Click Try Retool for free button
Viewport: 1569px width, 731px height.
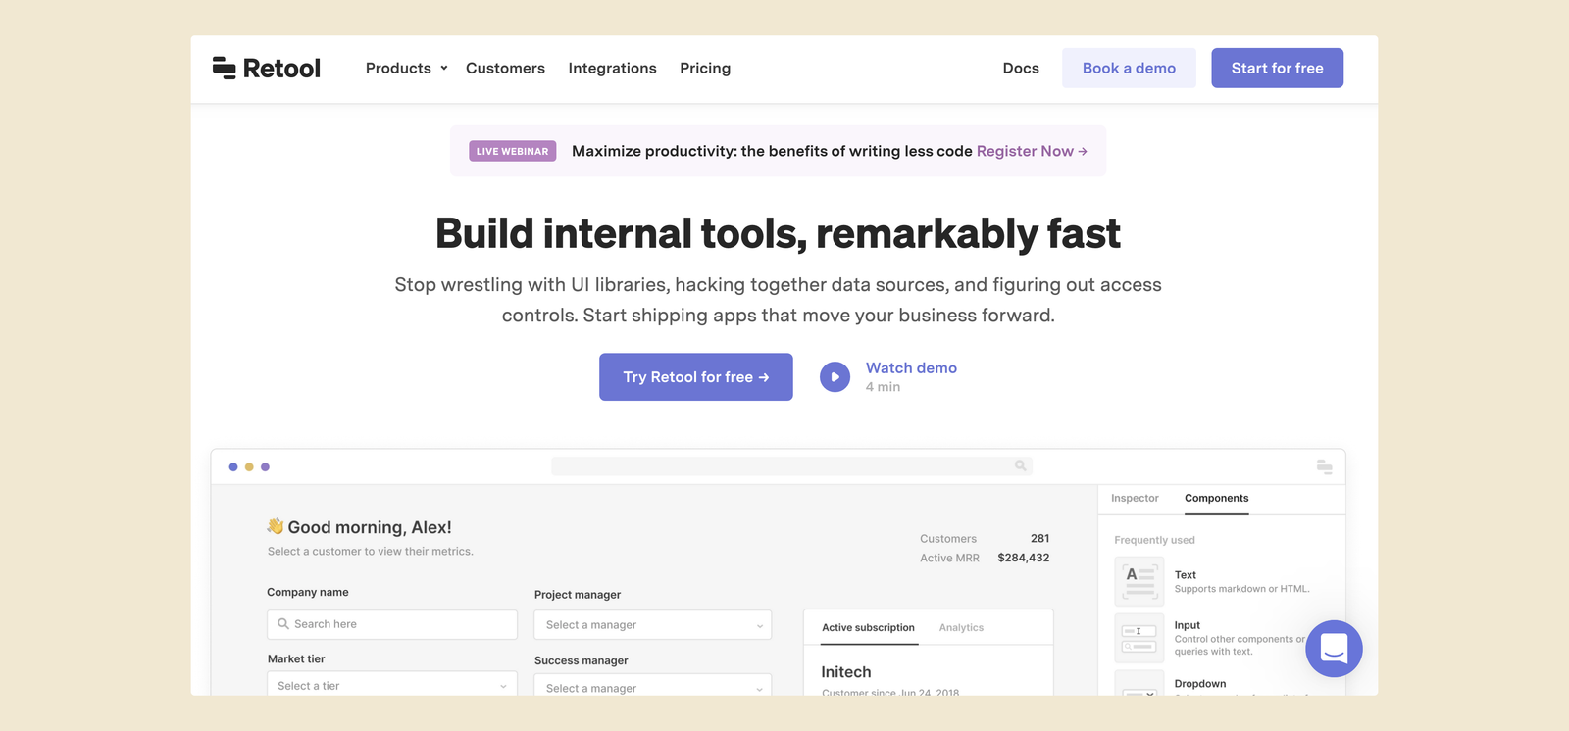click(696, 377)
